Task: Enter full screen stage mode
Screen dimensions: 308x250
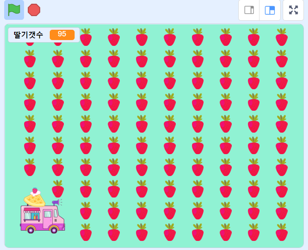Action: tap(293, 10)
